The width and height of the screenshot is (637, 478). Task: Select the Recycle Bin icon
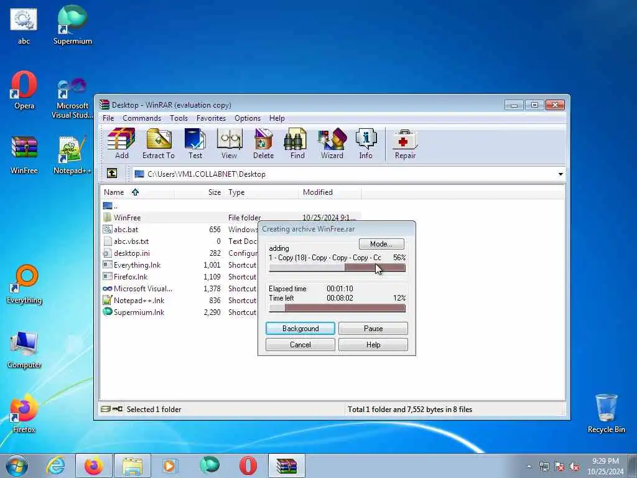click(x=606, y=414)
